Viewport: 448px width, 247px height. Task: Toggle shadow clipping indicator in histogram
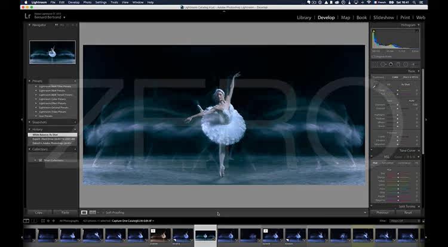coord(373,31)
